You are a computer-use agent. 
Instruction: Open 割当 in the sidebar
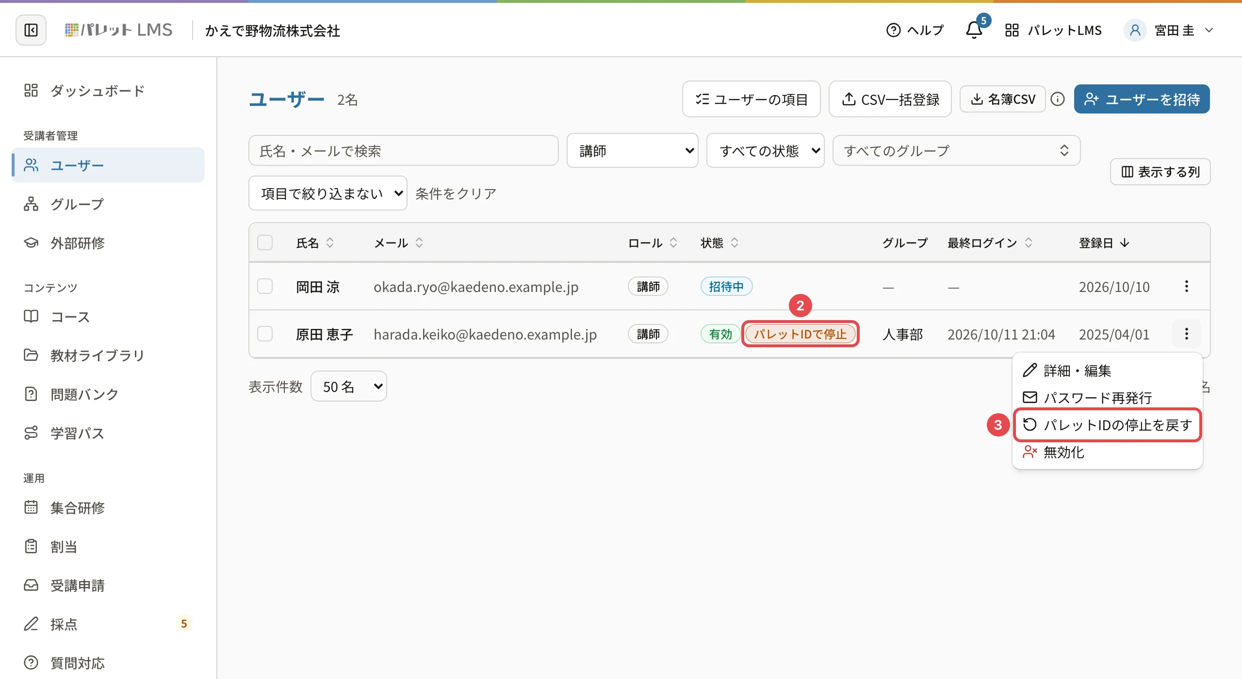108,547
